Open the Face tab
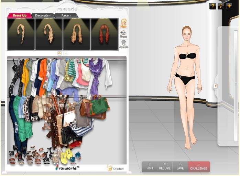The height and width of the screenshot is (176, 240). tap(66, 15)
